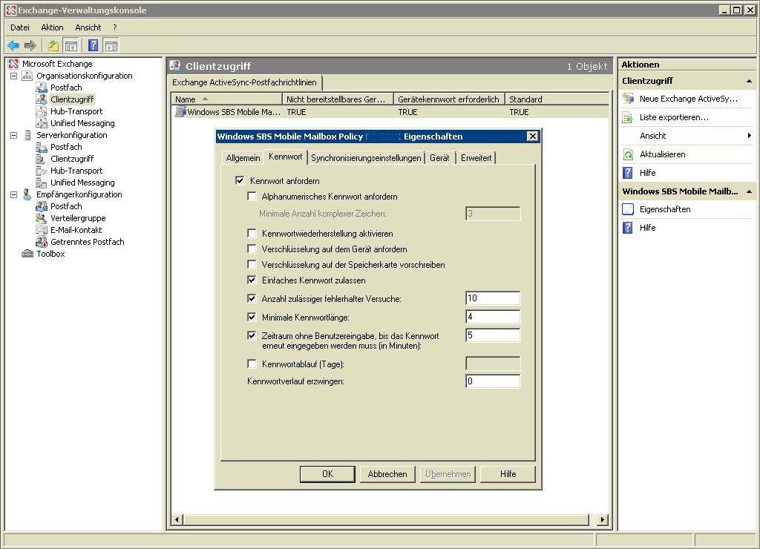Click the Forward arrow toolbar icon
The height and width of the screenshot is (549, 760).
(30, 45)
